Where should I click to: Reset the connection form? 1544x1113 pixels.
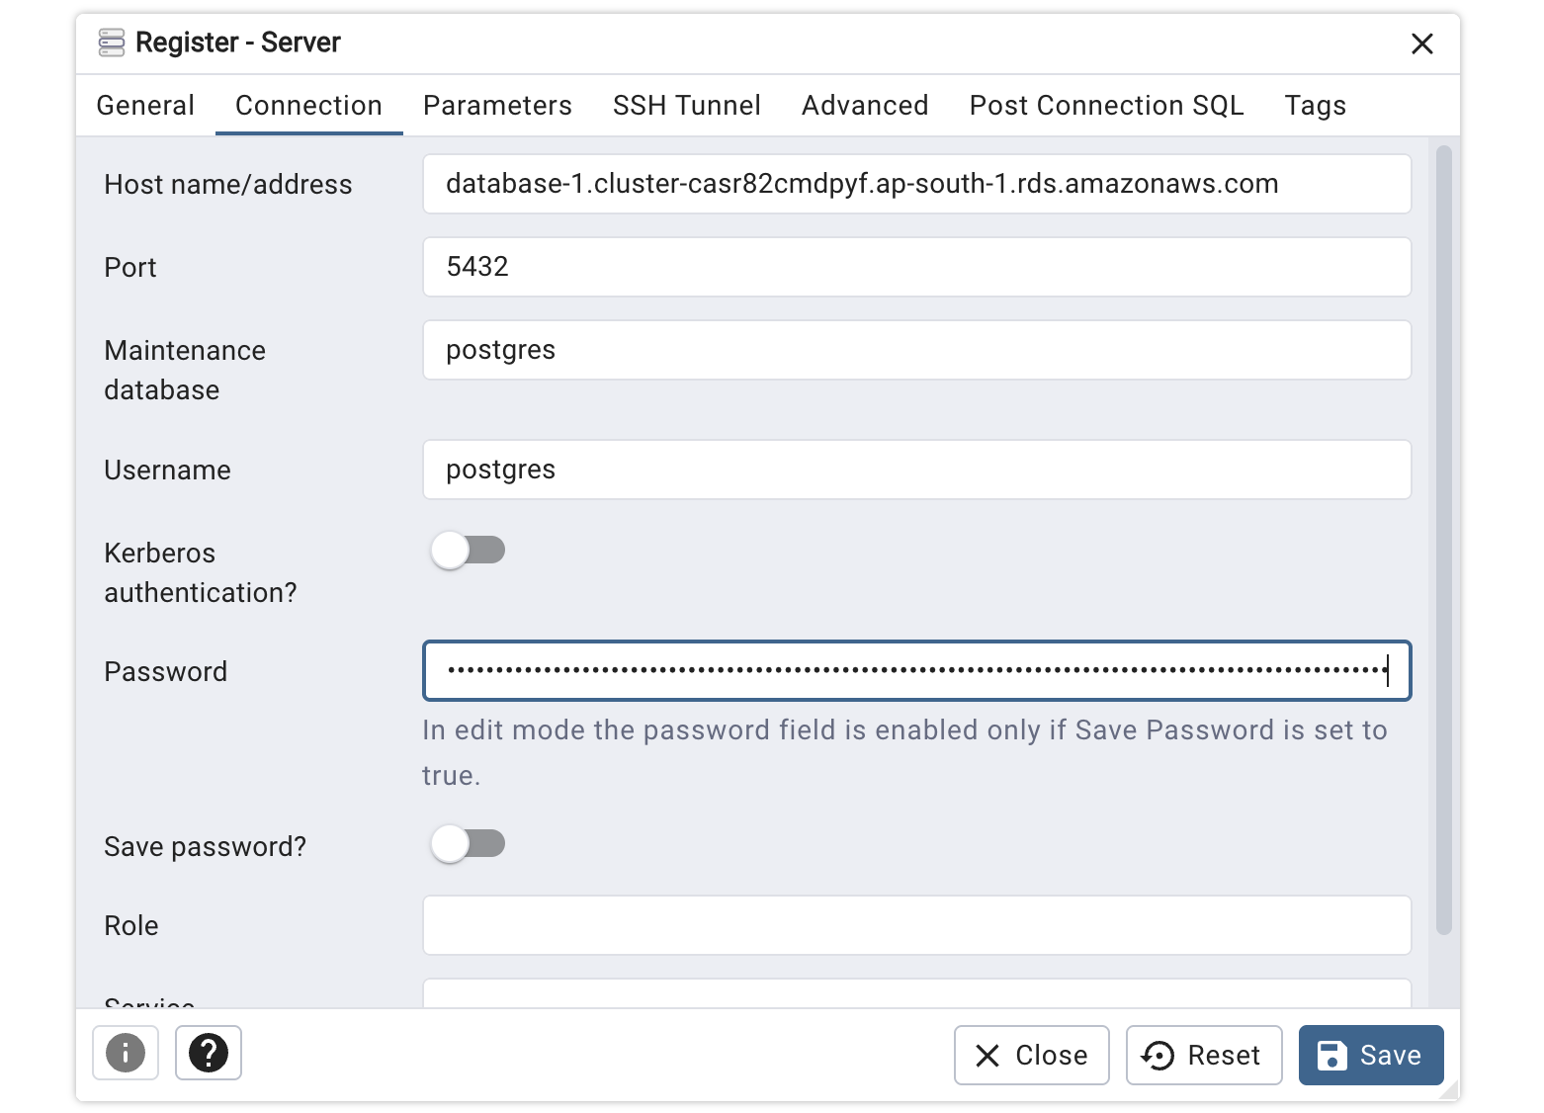1204,1055
